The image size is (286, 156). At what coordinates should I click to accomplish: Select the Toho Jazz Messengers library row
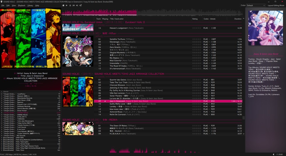click(31, 121)
